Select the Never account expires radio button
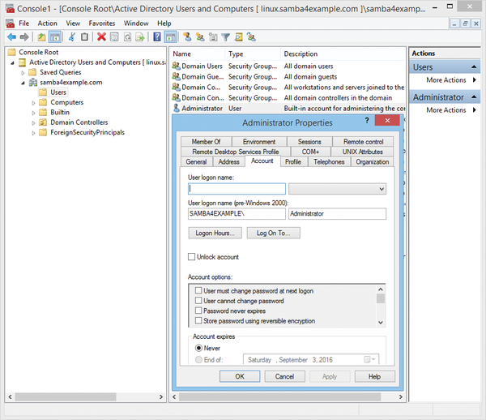The height and width of the screenshot is (420, 486). click(x=198, y=348)
